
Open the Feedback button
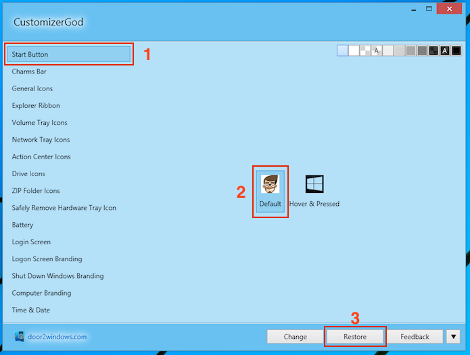415,337
